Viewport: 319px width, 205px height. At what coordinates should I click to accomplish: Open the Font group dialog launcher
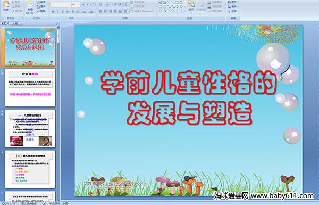tap(95, 18)
